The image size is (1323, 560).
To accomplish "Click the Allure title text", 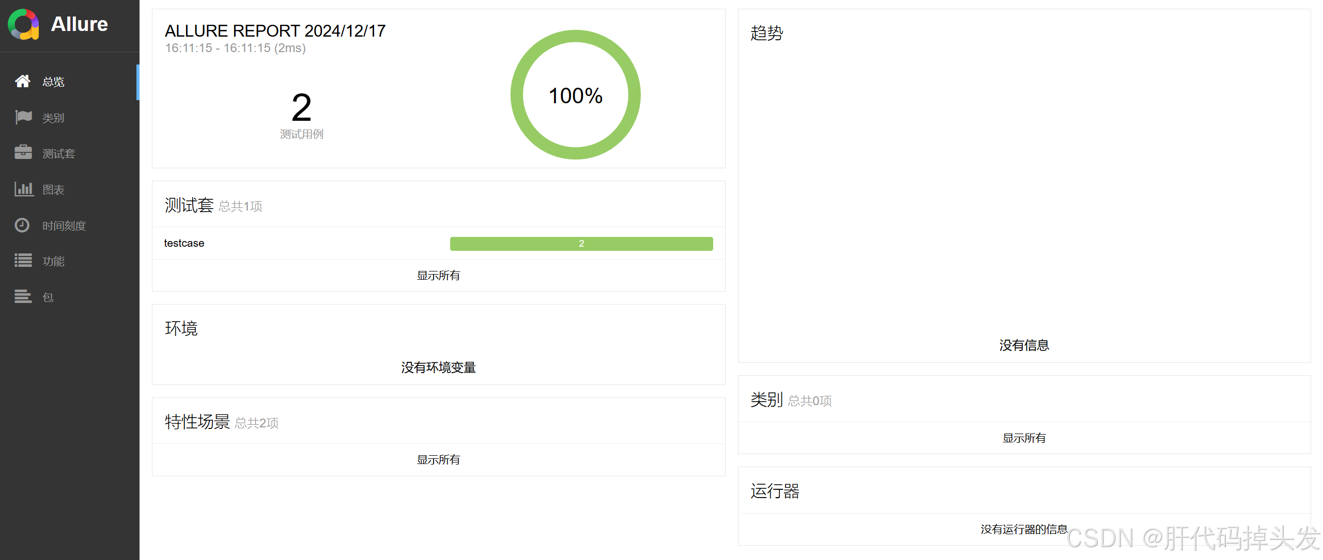I will [x=79, y=24].
